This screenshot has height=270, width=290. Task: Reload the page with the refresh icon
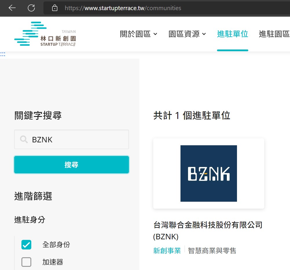point(31,8)
